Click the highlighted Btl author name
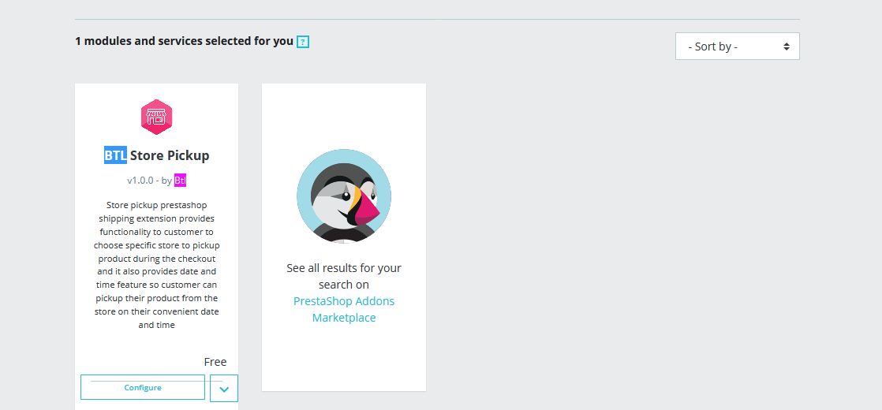The height and width of the screenshot is (410, 882). point(180,181)
